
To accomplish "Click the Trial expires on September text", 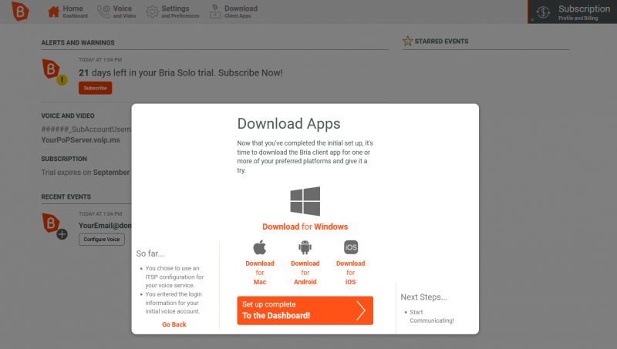I will pos(86,173).
